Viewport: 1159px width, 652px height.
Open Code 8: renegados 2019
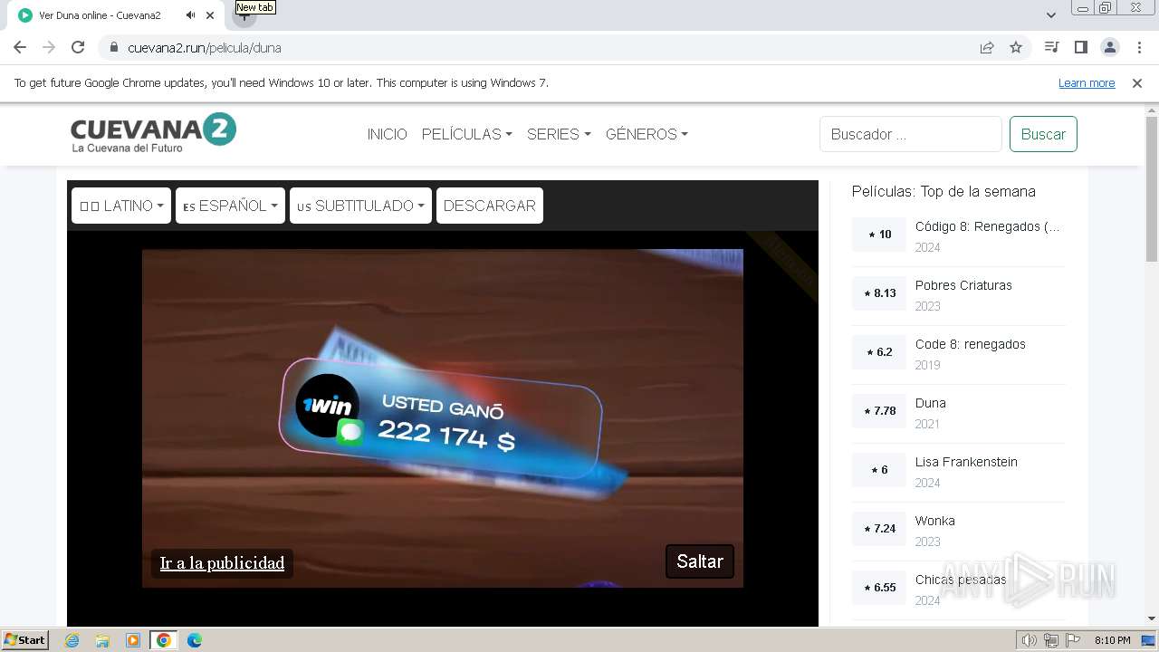[x=971, y=344]
